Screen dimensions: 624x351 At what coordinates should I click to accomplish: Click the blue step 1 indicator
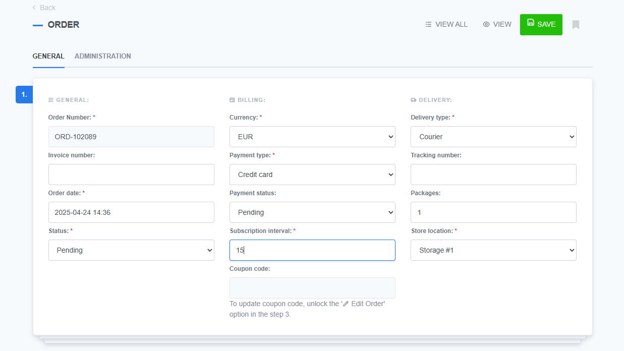24,94
